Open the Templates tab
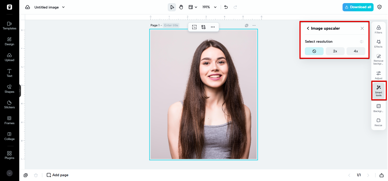Image resolution: width=388 pixels, height=181 pixels. (9, 25)
